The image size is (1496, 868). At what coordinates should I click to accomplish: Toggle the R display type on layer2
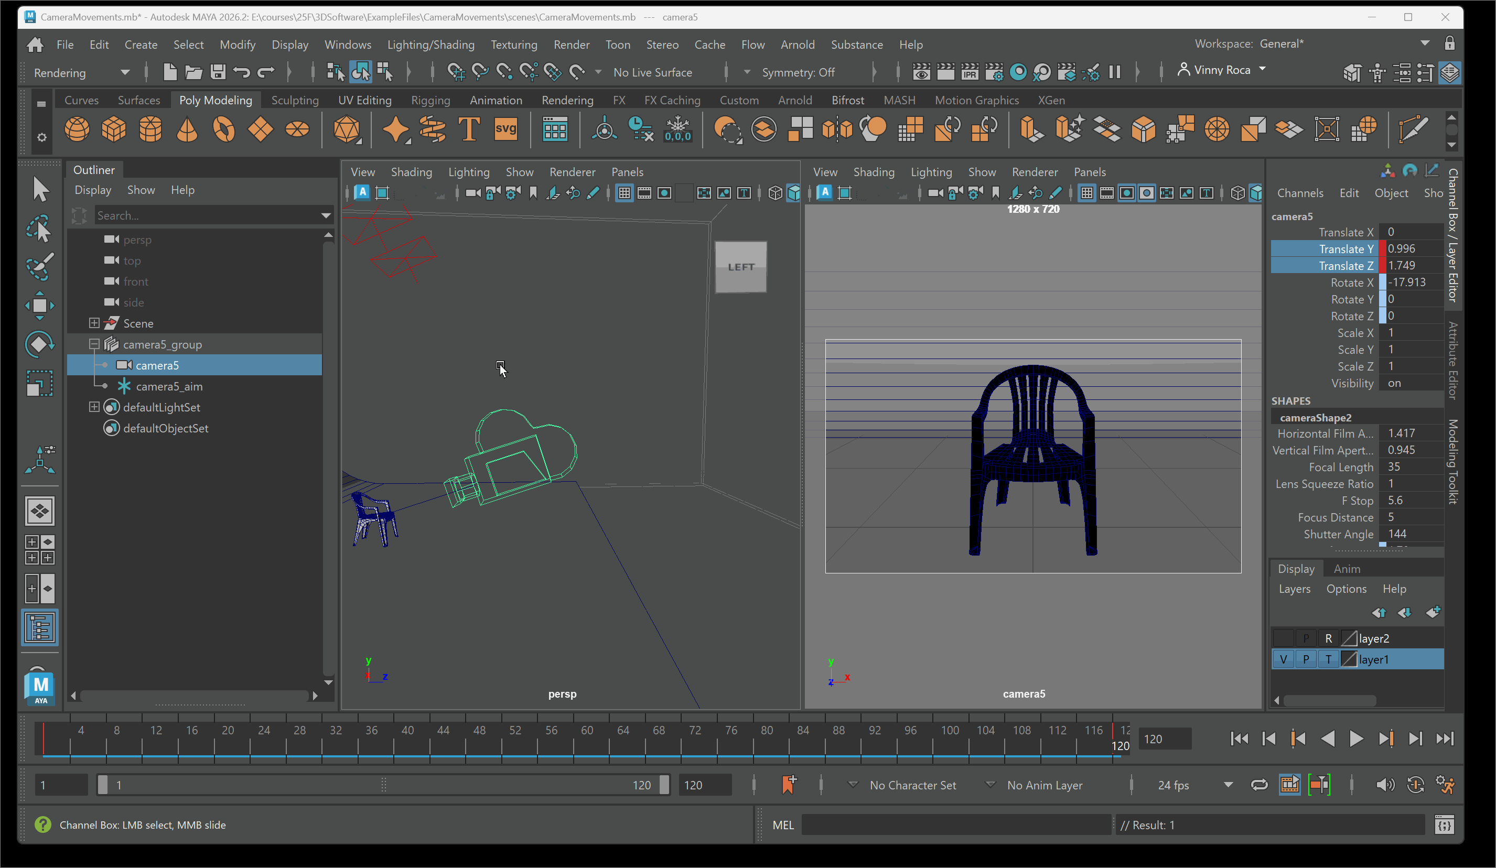(x=1328, y=638)
